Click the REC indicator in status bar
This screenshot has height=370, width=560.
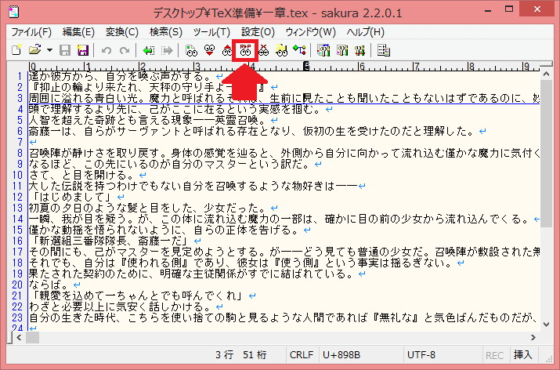(495, 355)
